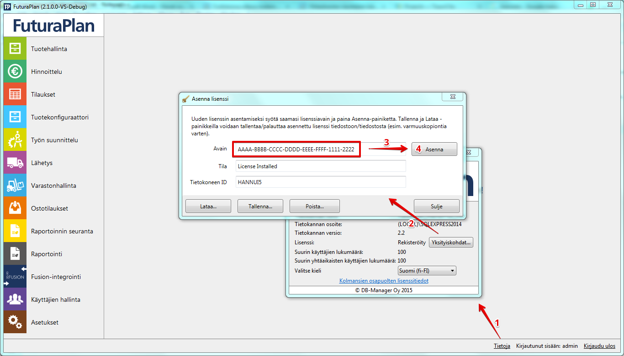Open Varastonhallinta forklift icon
624x356 pixels.
[15, 186]
